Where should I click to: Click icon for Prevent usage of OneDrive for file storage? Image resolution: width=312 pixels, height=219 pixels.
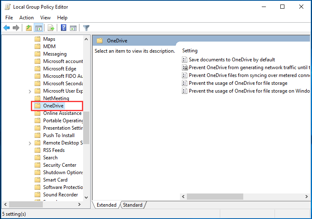pos(185,83)
